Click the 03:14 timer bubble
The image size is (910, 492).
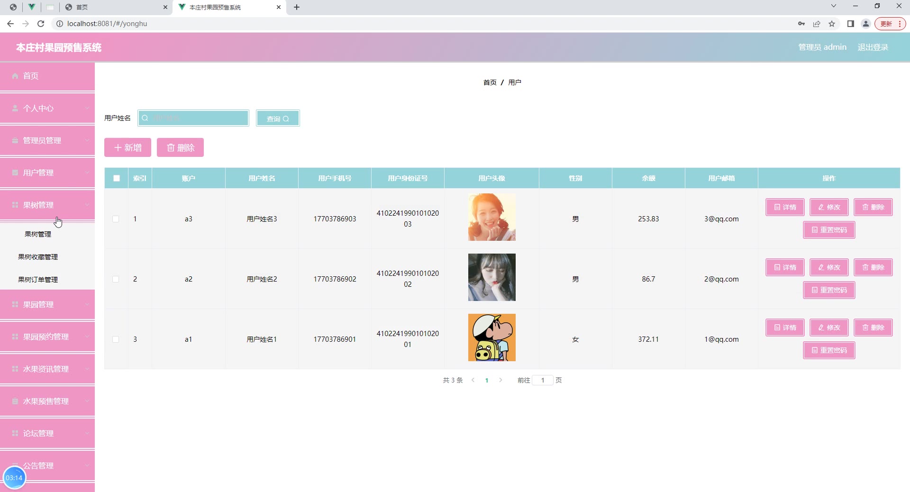click(x=14, y=478)
